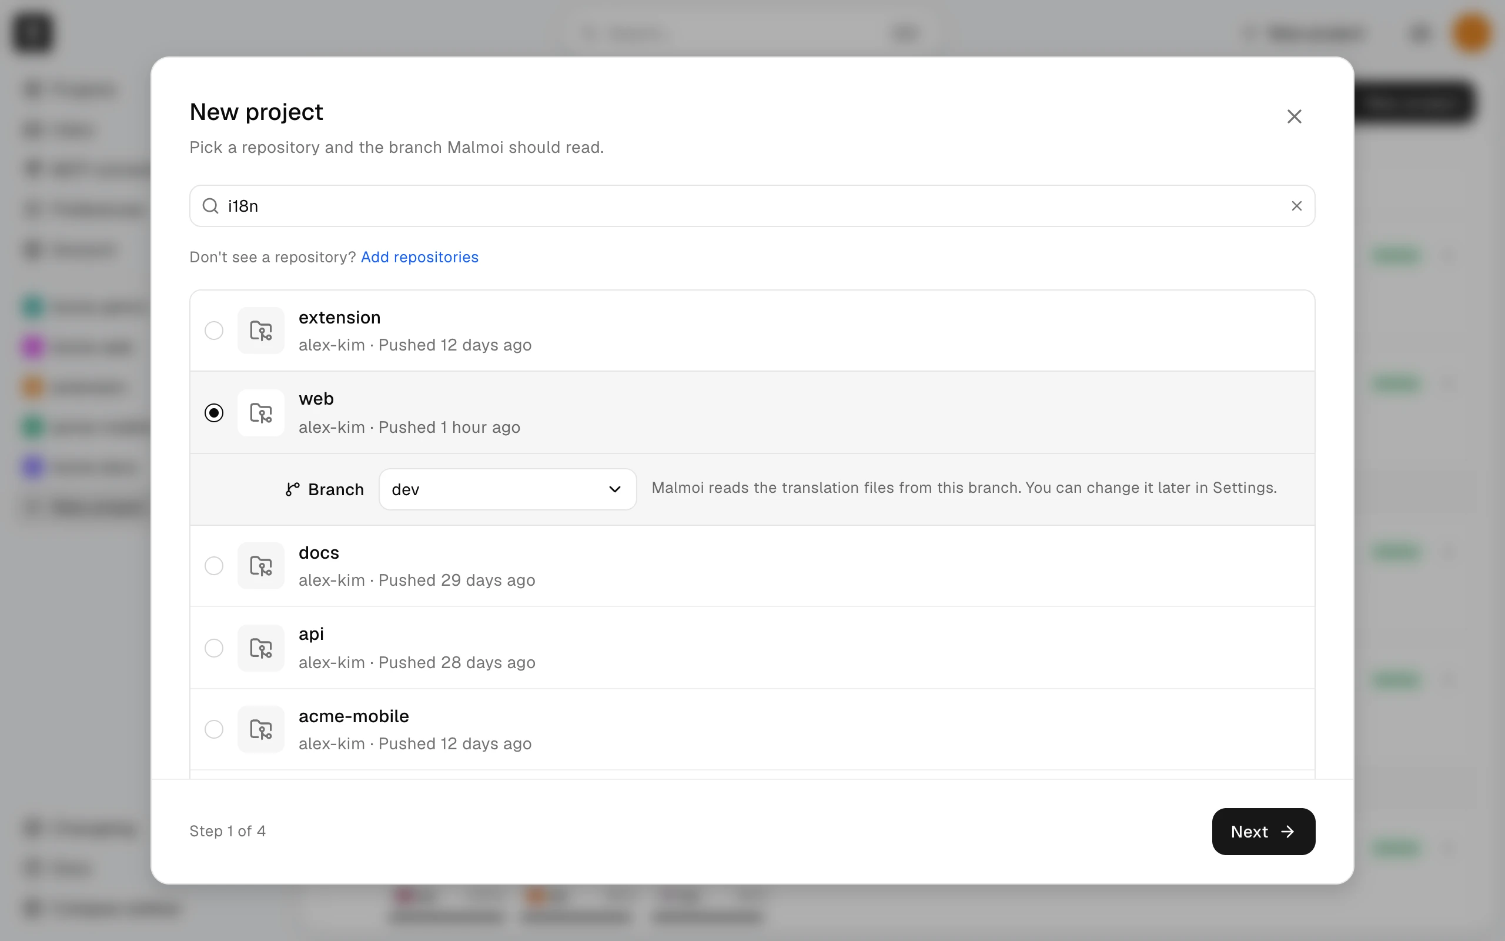
Task: Click the web repository folder icon
Action: click(x=261, y=413)
